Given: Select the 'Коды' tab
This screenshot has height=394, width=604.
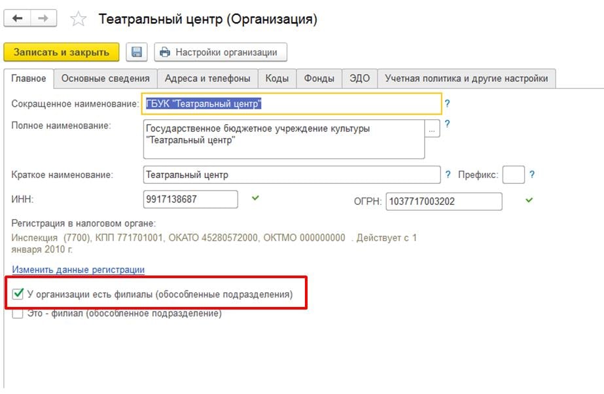Looking at the screenshot, I should coord(277,79).
